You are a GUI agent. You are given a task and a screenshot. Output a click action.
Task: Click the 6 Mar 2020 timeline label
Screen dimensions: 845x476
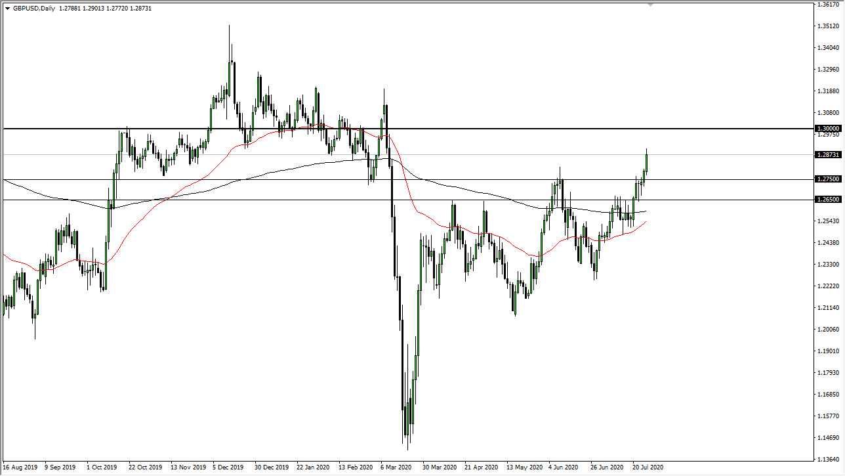396,467
